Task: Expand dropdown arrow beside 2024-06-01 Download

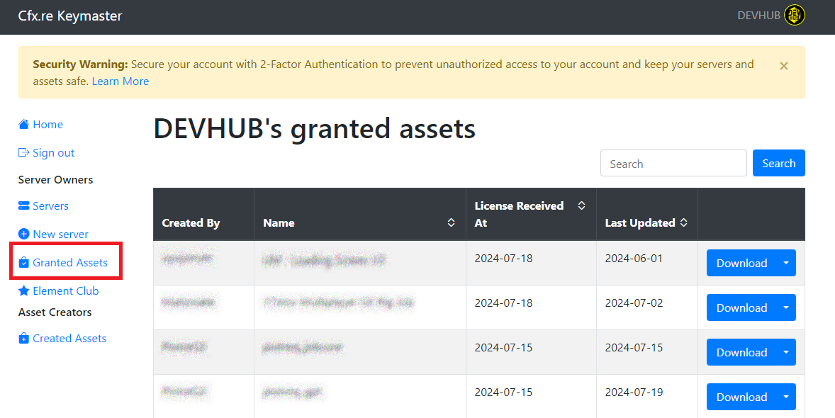Action: pos(785,263)
